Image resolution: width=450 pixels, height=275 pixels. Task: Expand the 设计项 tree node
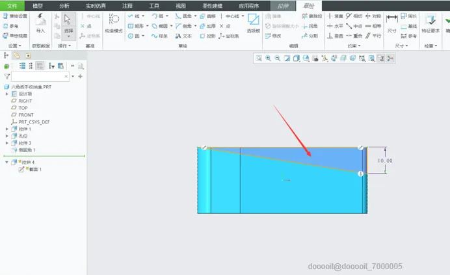tap(7, 94)
